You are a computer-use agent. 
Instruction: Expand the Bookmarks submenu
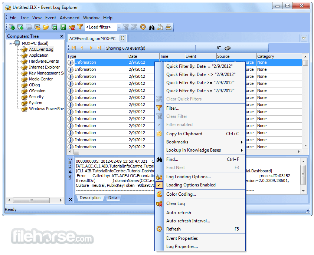click(242, 142)
